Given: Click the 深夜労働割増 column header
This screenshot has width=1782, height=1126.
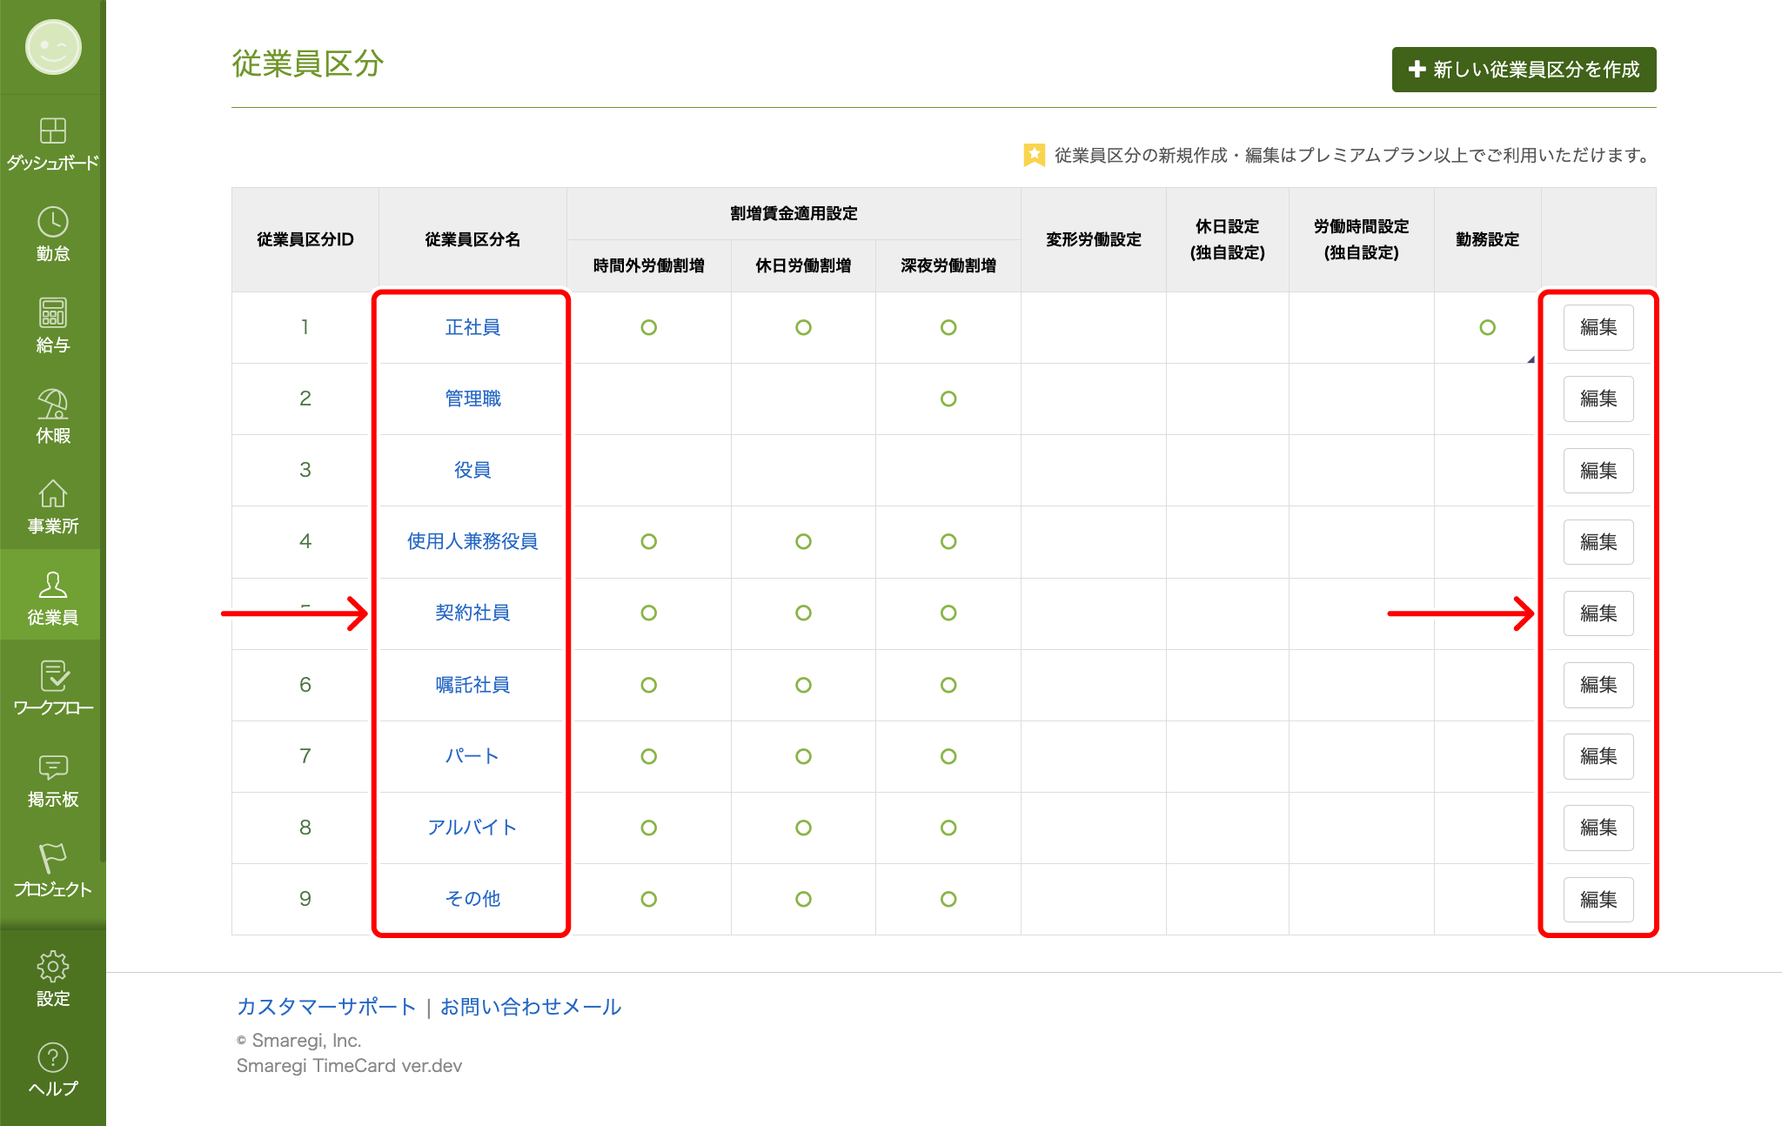Looking at the screenshot, I should (x=948, y=265).
